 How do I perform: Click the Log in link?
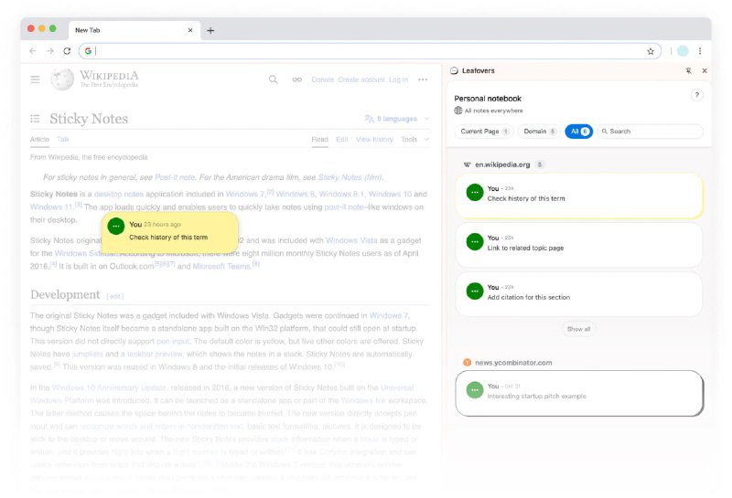pyautogui.click(x=398, y=79)
